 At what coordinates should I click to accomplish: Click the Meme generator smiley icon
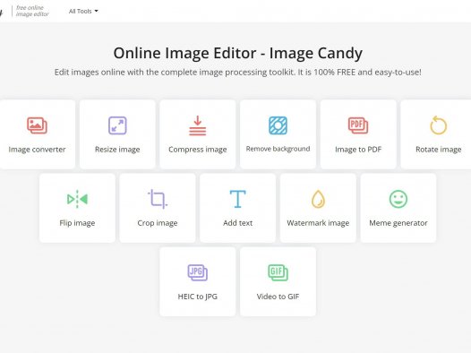(x=398, y=199)
